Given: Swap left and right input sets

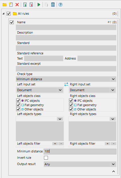Looking at the screenshot, I should [66, 84].
